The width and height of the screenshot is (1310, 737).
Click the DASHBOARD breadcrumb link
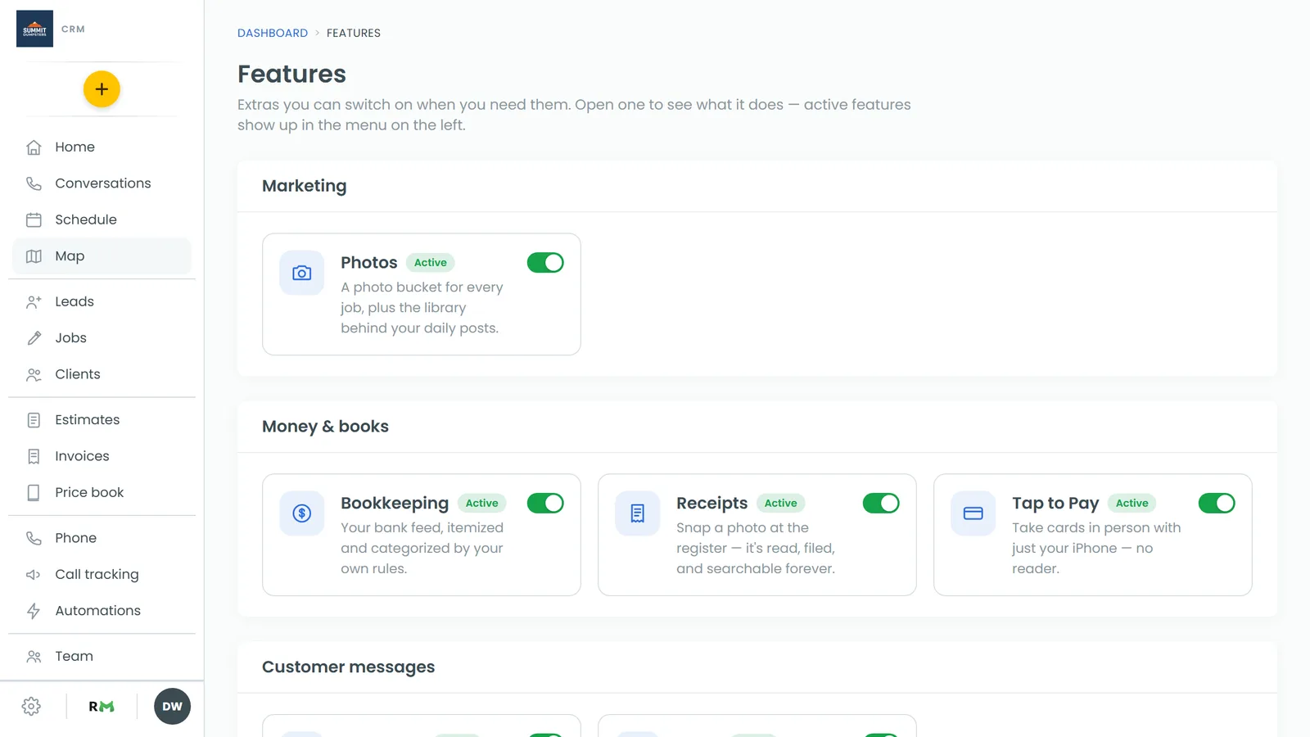click(x=273, y=33)
